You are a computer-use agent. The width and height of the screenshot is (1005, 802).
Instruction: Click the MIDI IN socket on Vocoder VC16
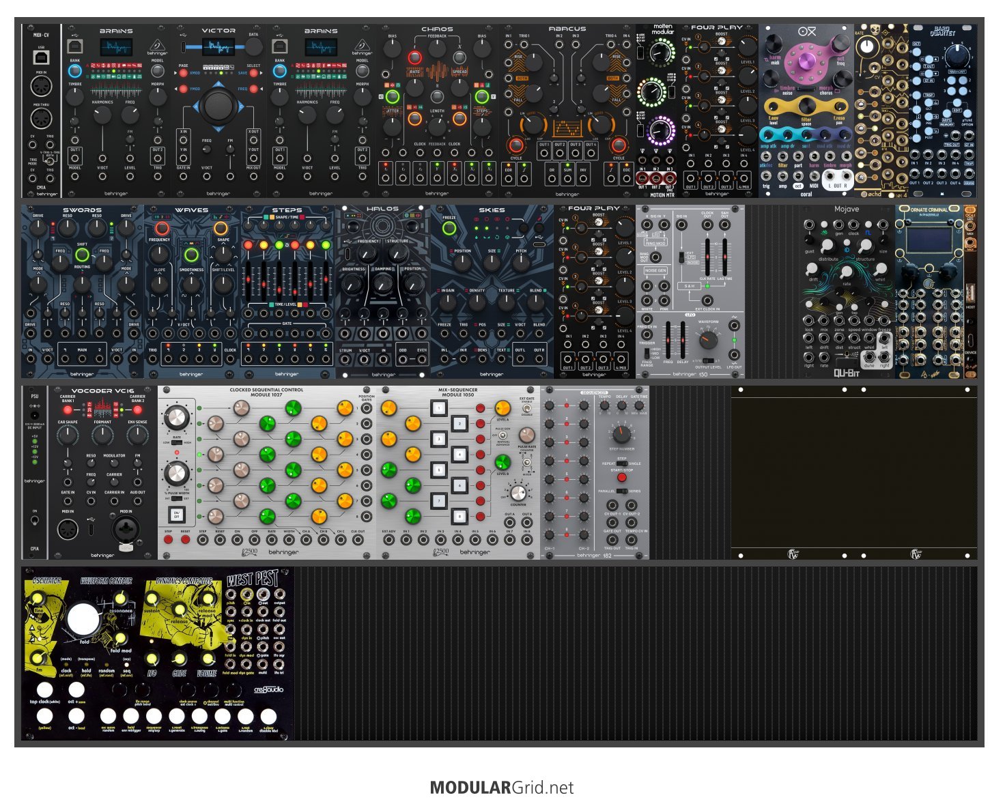tap(68, 530)
